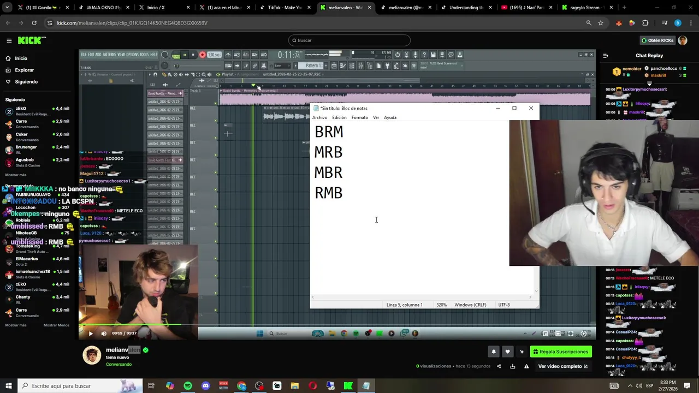Open the Pattern 1 selector in FL Studio

point(314,65)
